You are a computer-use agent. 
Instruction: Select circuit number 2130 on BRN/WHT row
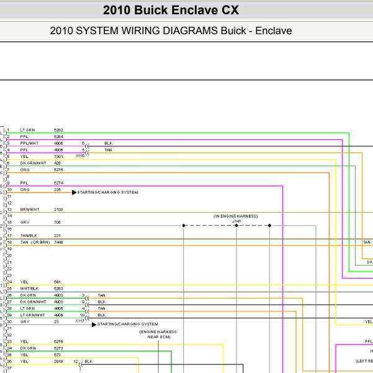58,210
